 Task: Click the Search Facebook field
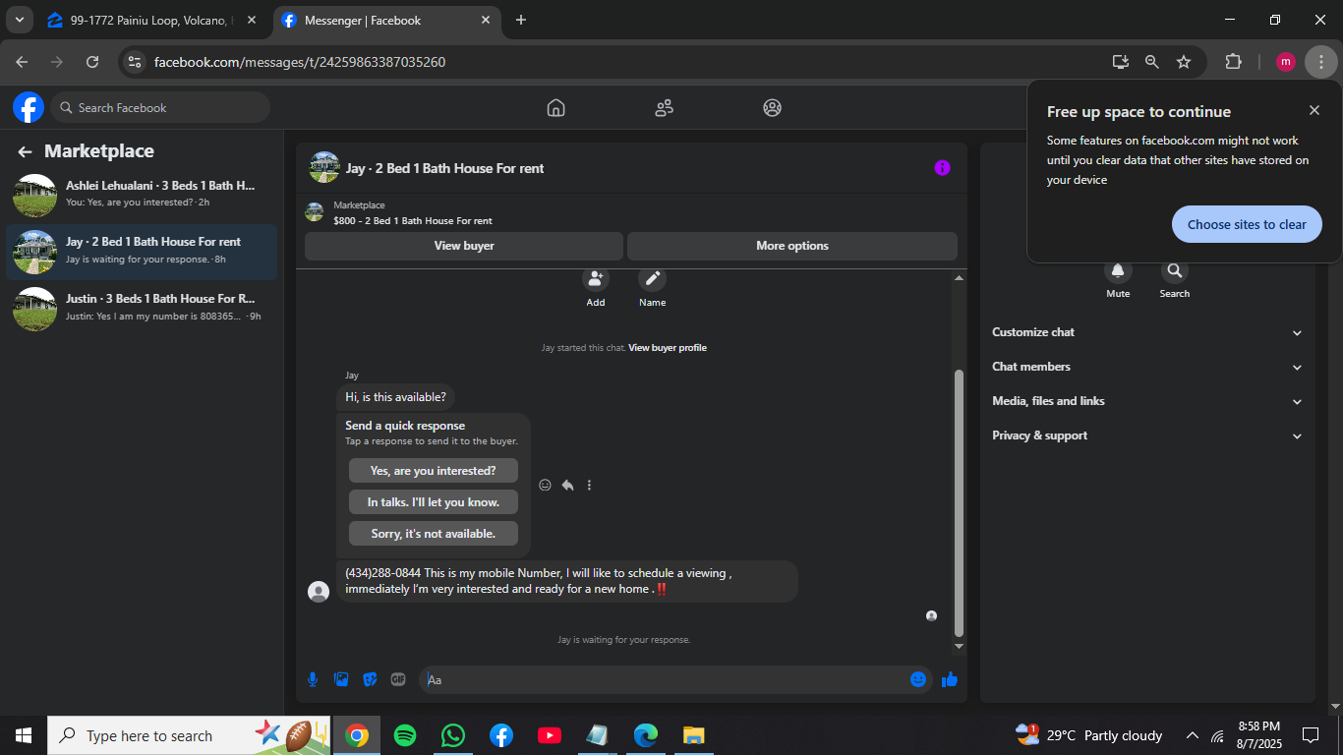point(161,107)
